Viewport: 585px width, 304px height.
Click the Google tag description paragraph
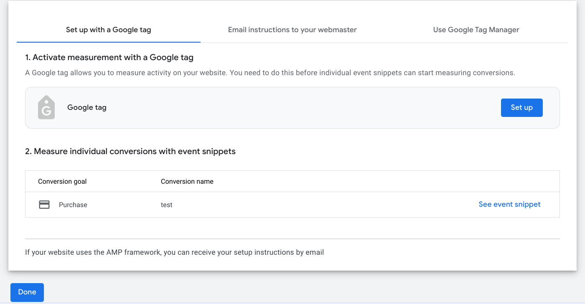[270, 73]
